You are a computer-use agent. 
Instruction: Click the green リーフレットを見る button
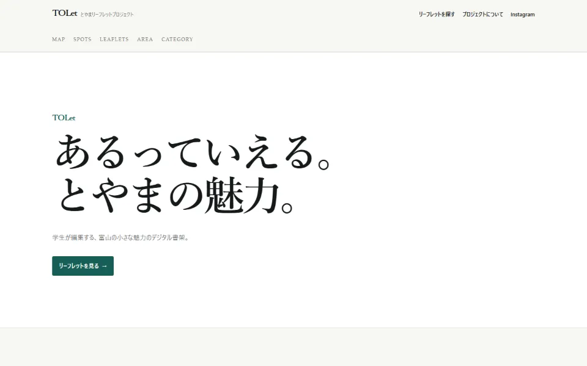click(x=83, y=266)
